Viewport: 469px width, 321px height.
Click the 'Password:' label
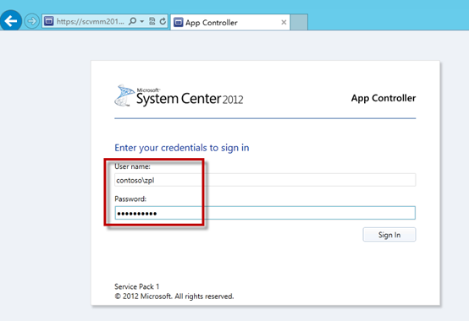[x=130, y=199]
